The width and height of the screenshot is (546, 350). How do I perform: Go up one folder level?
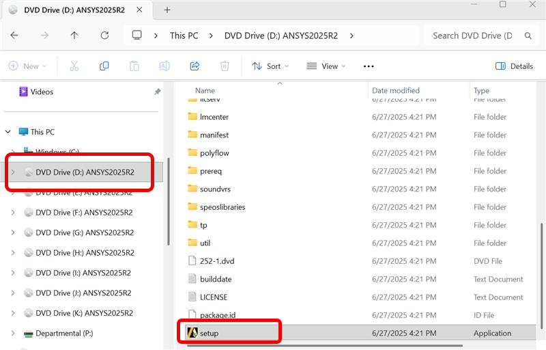click(74, 36)
